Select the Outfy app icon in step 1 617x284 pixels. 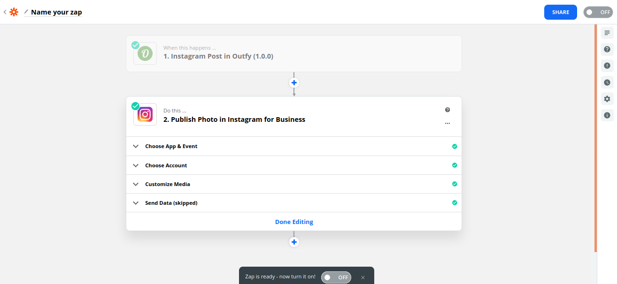[145, 53]
